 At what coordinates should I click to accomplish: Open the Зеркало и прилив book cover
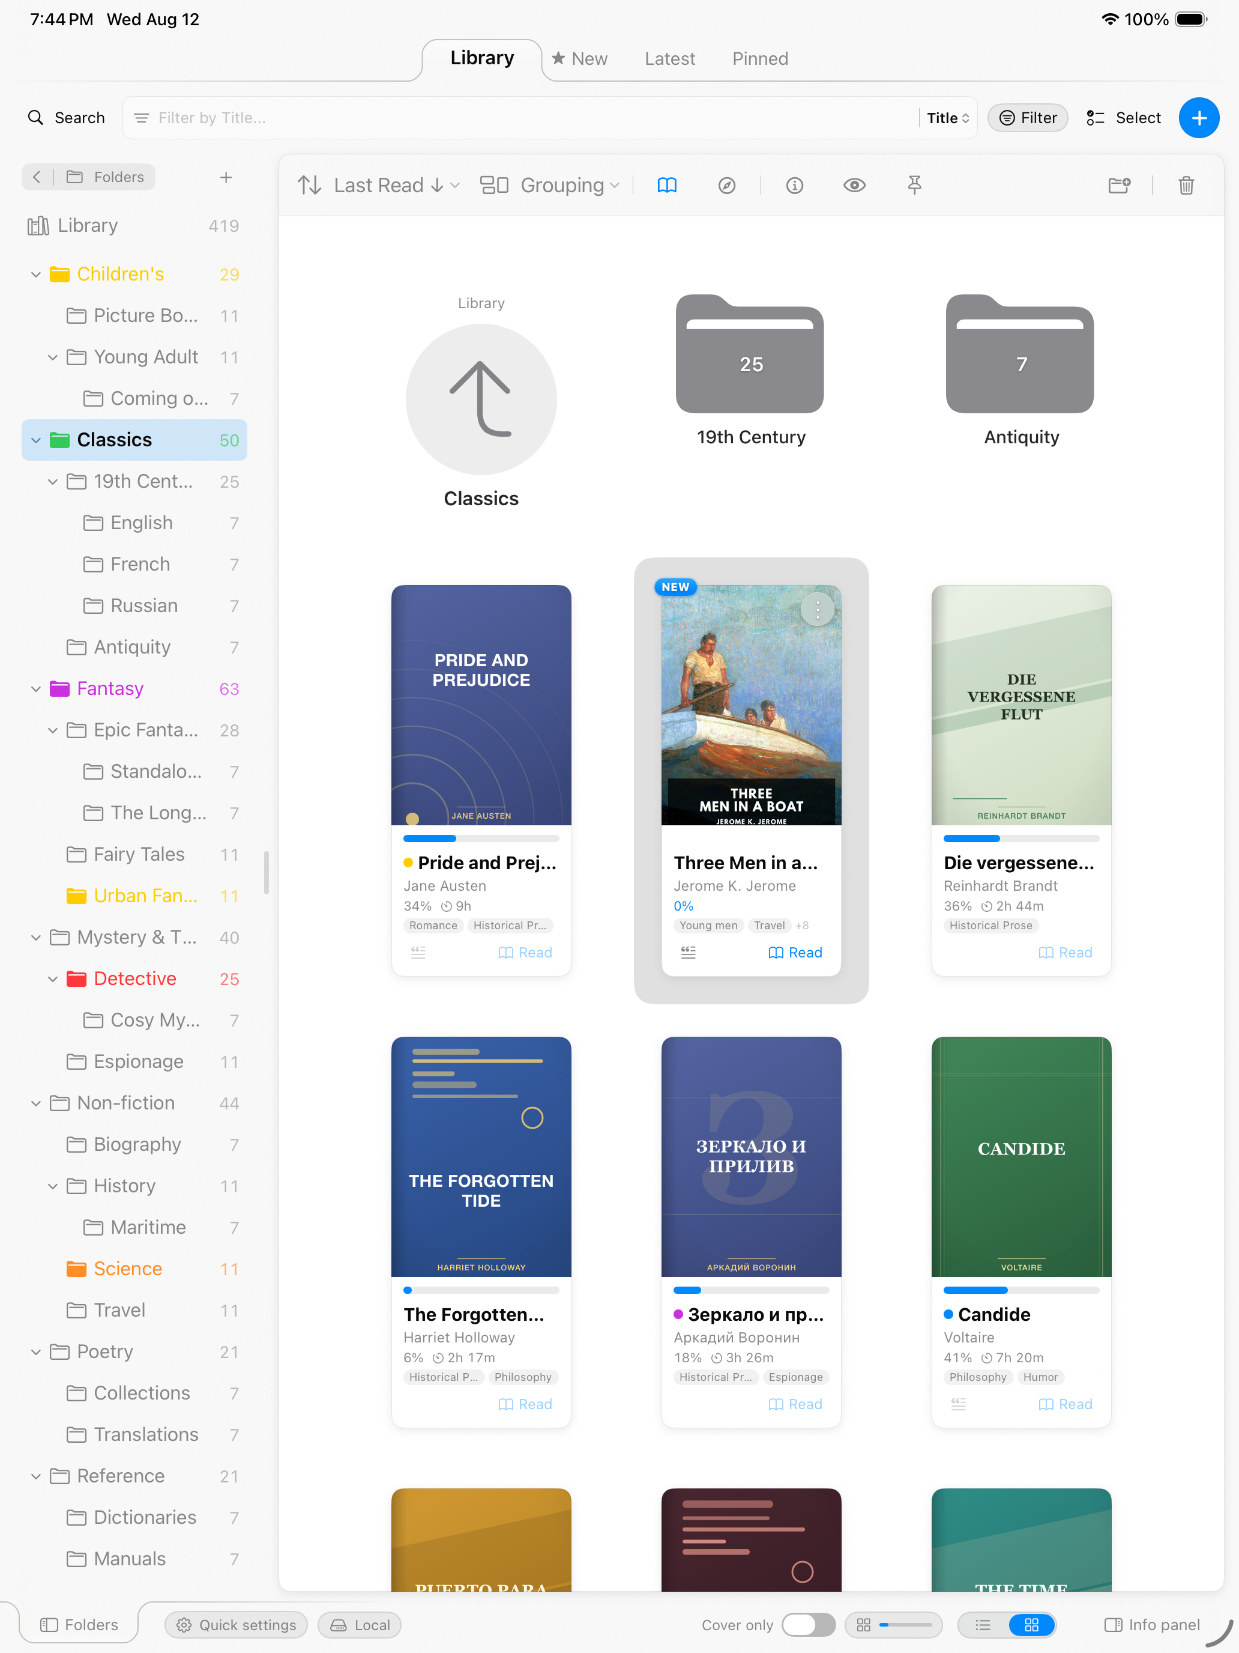(x=750, y=1156)
